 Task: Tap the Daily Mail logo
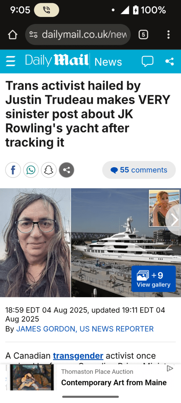(x=57, y=61)
